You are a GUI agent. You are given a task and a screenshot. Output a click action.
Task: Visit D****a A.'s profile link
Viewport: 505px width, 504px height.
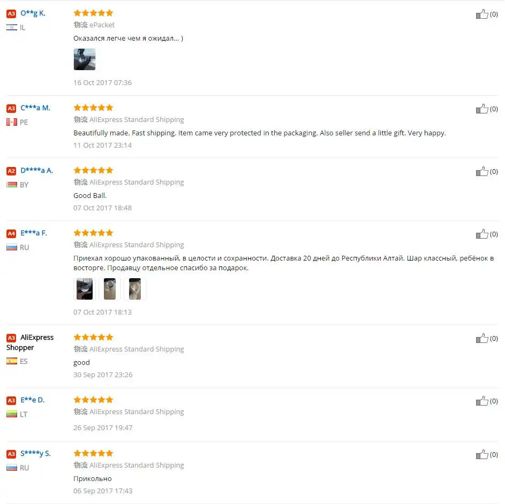tap(36, 170)
